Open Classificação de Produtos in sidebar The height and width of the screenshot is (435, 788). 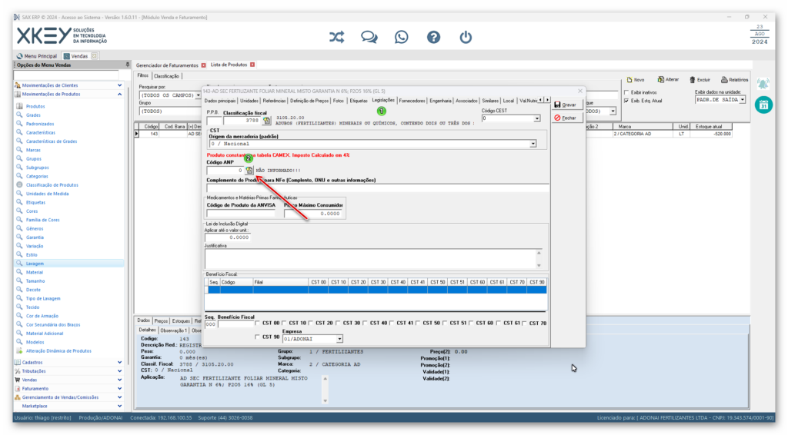tap(52, 185)
